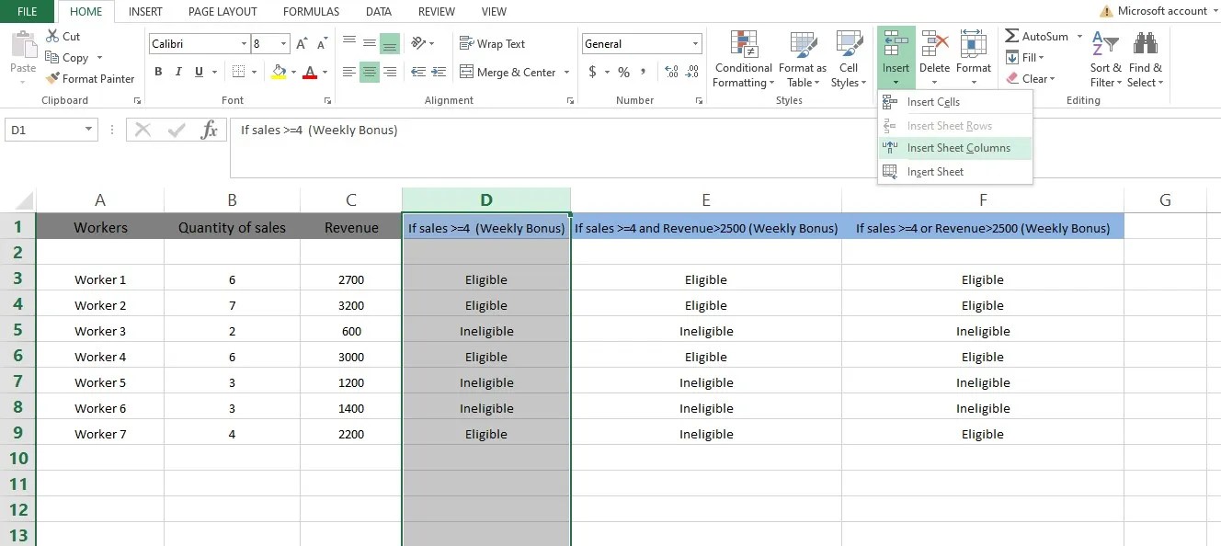The height and width of the screenshot is (546, 1221).
Task: Pick the yellow fill color swatch
Action: (279, 71)
